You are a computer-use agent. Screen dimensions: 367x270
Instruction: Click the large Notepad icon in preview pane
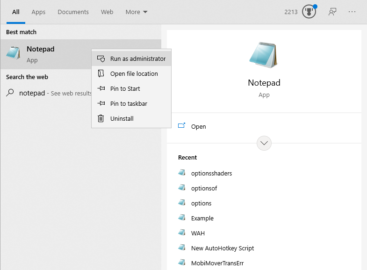(264, 55)
